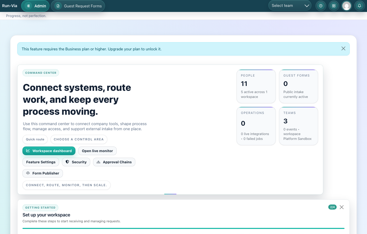Click the Security shield icon
The width and height of the screenshot is (367, 234).
tap(67, 162)
